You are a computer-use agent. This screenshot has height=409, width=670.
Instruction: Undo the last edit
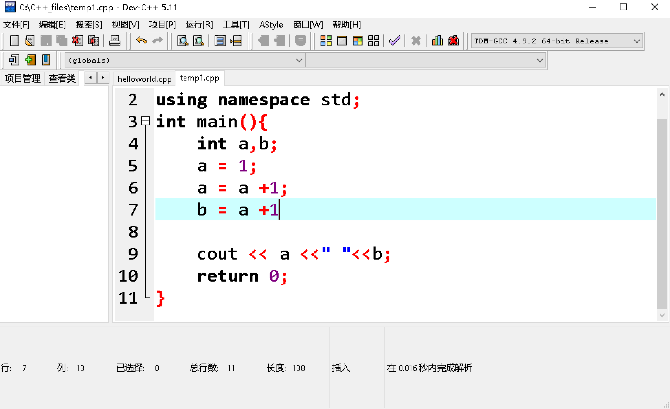point(141,40)
